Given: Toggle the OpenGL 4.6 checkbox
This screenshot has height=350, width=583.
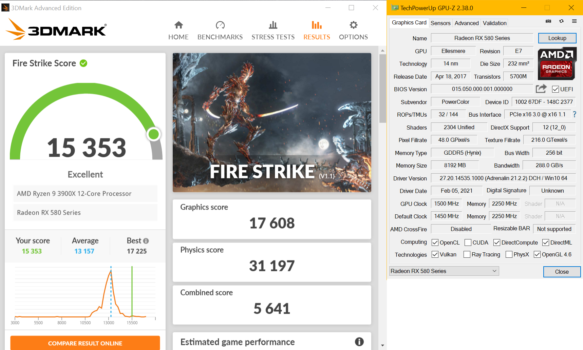Looking at the screenshot, I should pos(537,254).
